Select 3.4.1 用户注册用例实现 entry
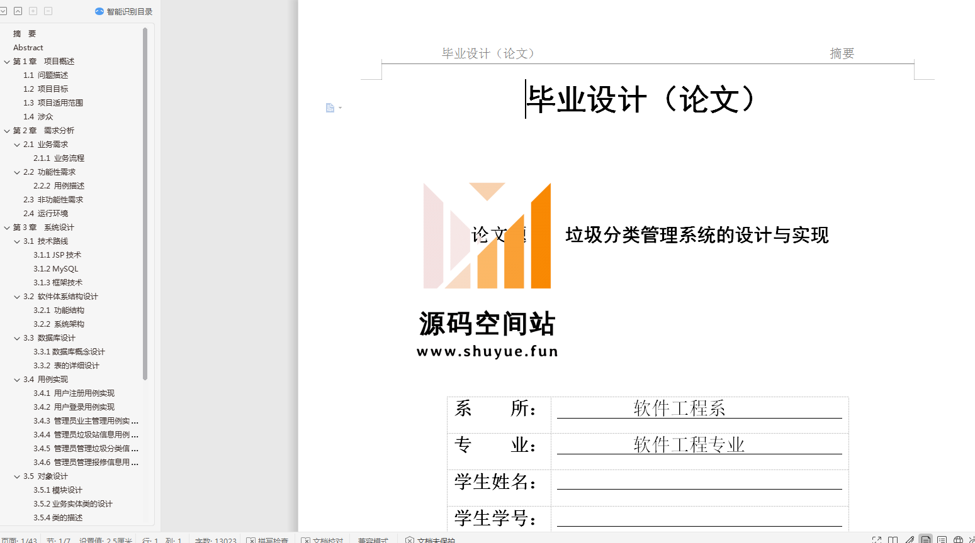The height and width of the screenshot is (543, 975). pyautogui.click(x=74, y=393)
